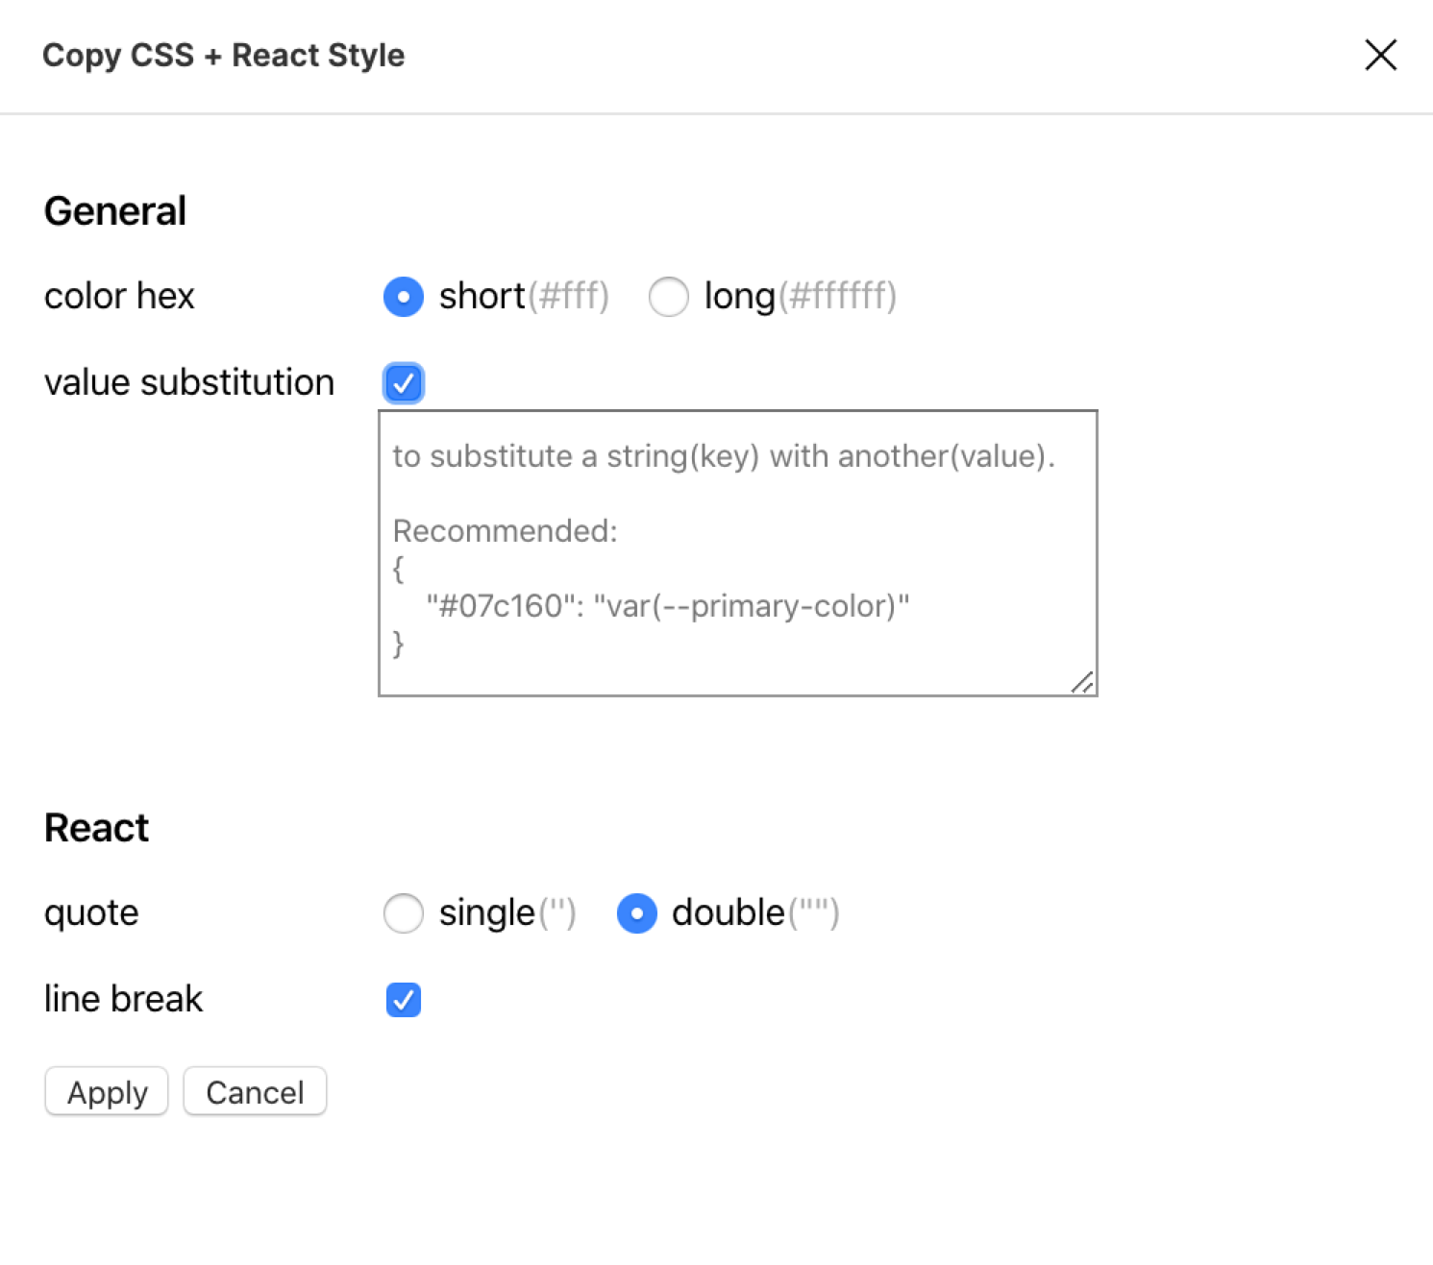Viewport: 1433px width, 1265px height.
Task: Choose the double quote radio option
Action: point(637,913)
